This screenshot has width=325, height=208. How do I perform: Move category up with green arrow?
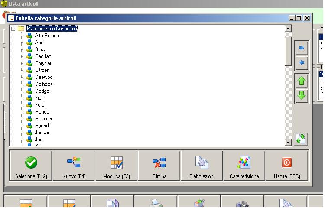click(x=302, y=81)
